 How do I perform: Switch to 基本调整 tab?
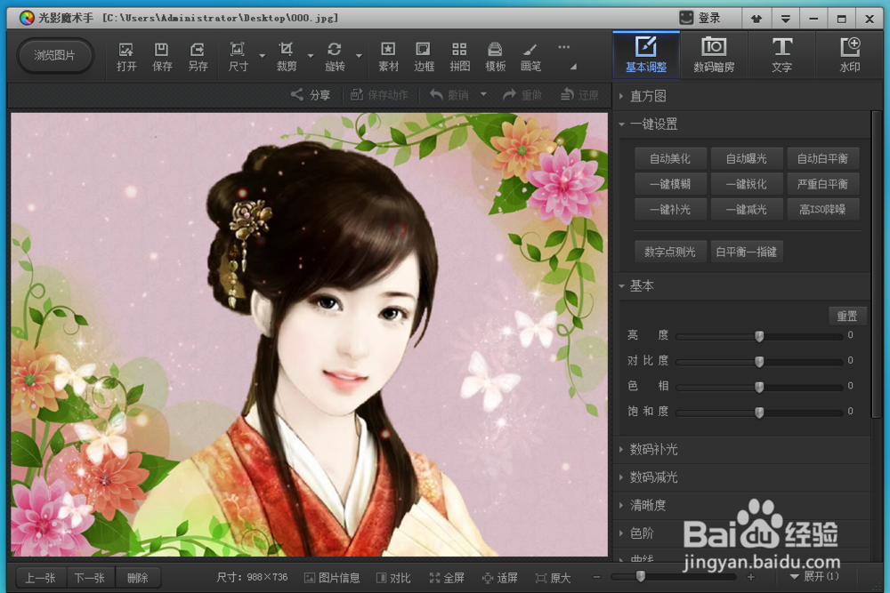pos(646,55)
